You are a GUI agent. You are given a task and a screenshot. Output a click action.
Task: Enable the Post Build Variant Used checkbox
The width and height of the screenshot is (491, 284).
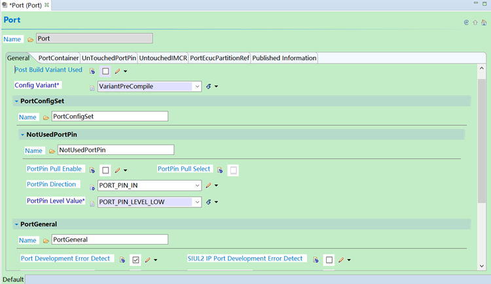pyautogui.click(x=105, y=71)
